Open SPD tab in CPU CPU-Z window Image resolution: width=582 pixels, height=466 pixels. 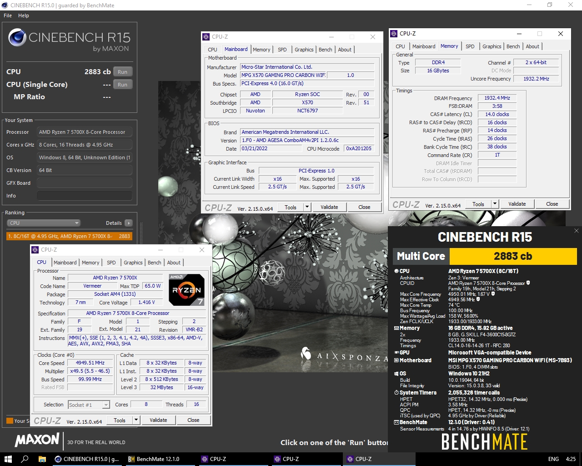[111, 263]
